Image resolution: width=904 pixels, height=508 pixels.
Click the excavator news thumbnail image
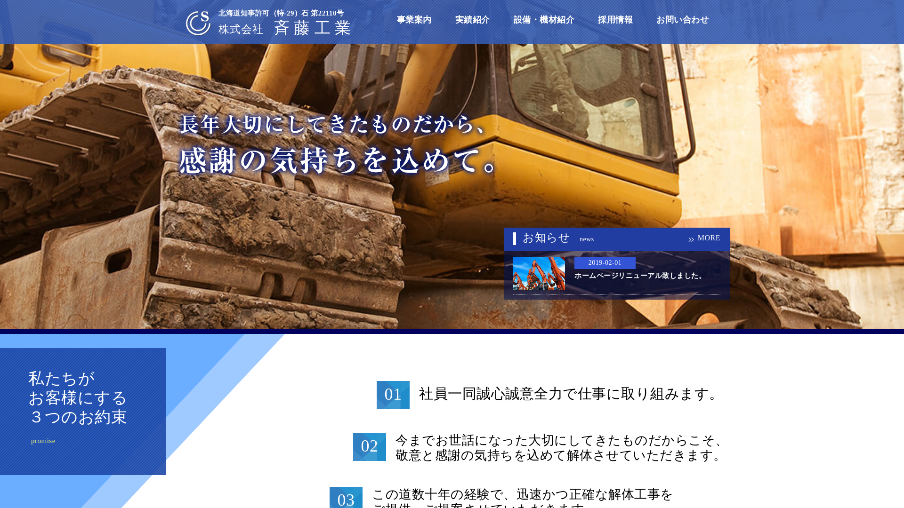(x=539, y=274)
